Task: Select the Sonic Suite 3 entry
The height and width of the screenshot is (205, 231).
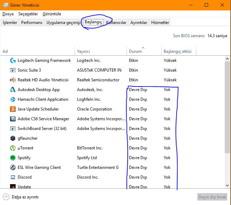Action: point(29,70)
